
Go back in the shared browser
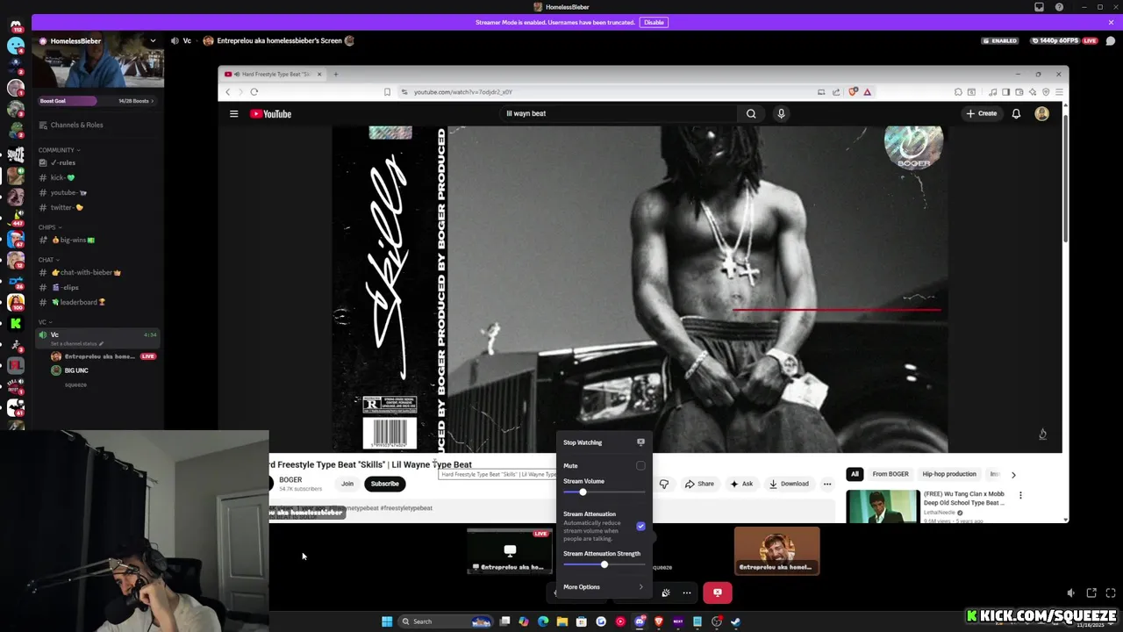click(x=228, y=92)
